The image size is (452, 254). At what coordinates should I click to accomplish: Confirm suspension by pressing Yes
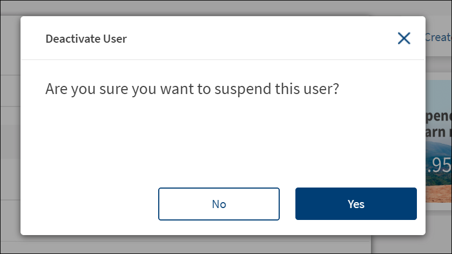tap(356, 204)
